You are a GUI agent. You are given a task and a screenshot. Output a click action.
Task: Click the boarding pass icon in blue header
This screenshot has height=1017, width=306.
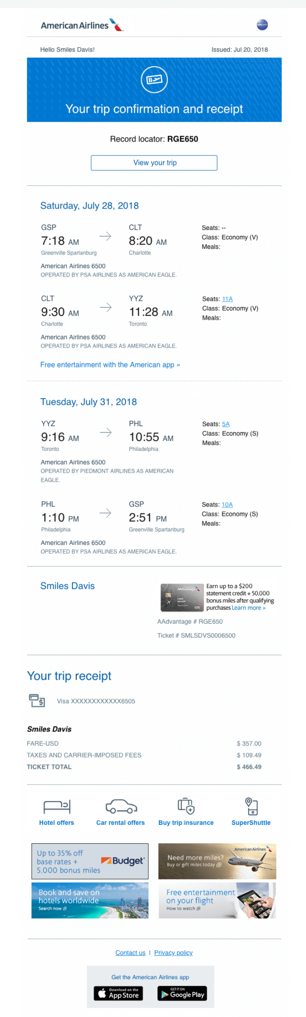tap(154, 79)
